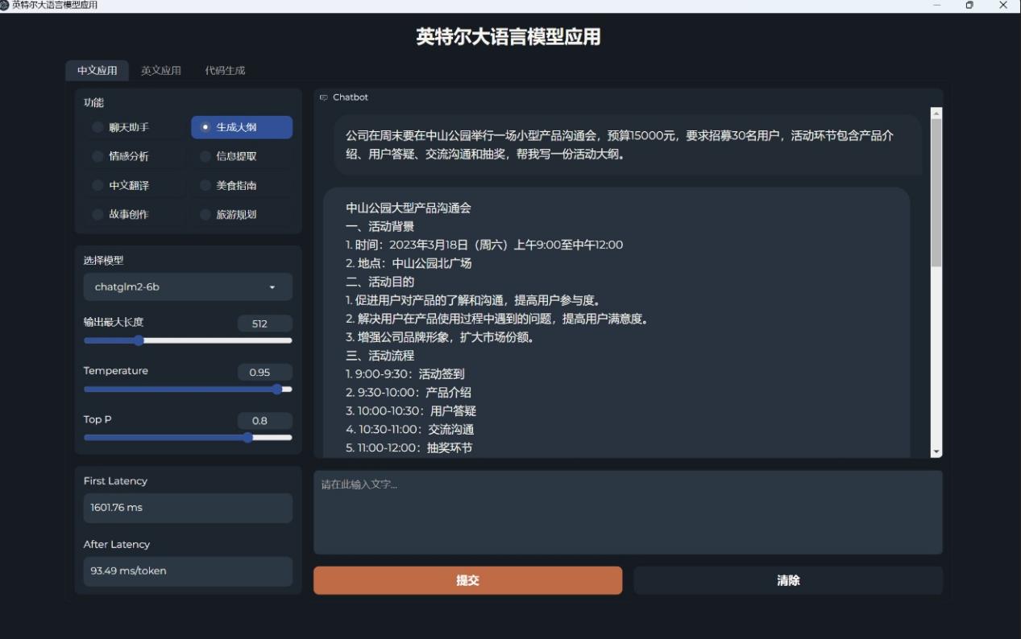Click the 清除 clear button
This screenshot has width=1021, height=639.
(787, 579)
